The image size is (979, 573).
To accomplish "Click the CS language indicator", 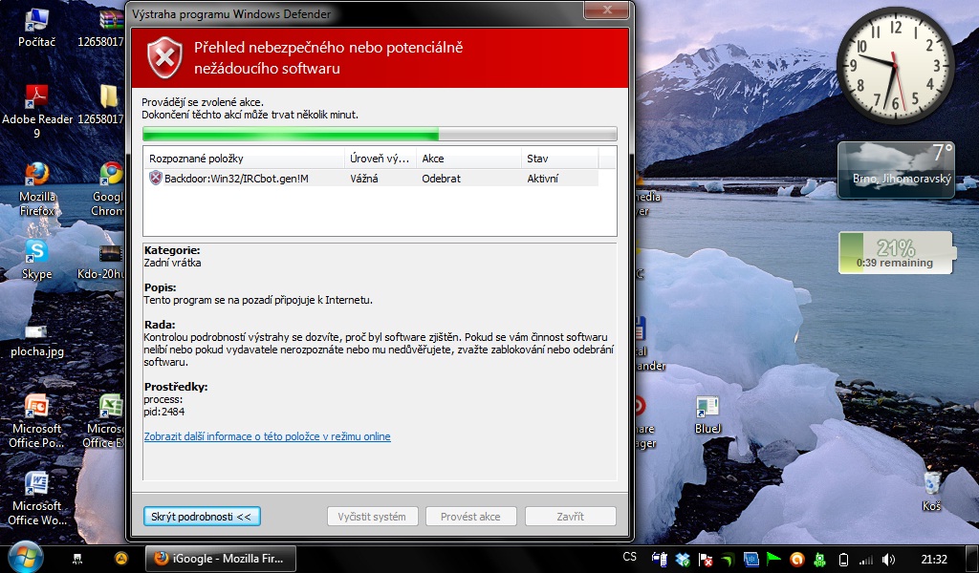I will pos(629,557).
